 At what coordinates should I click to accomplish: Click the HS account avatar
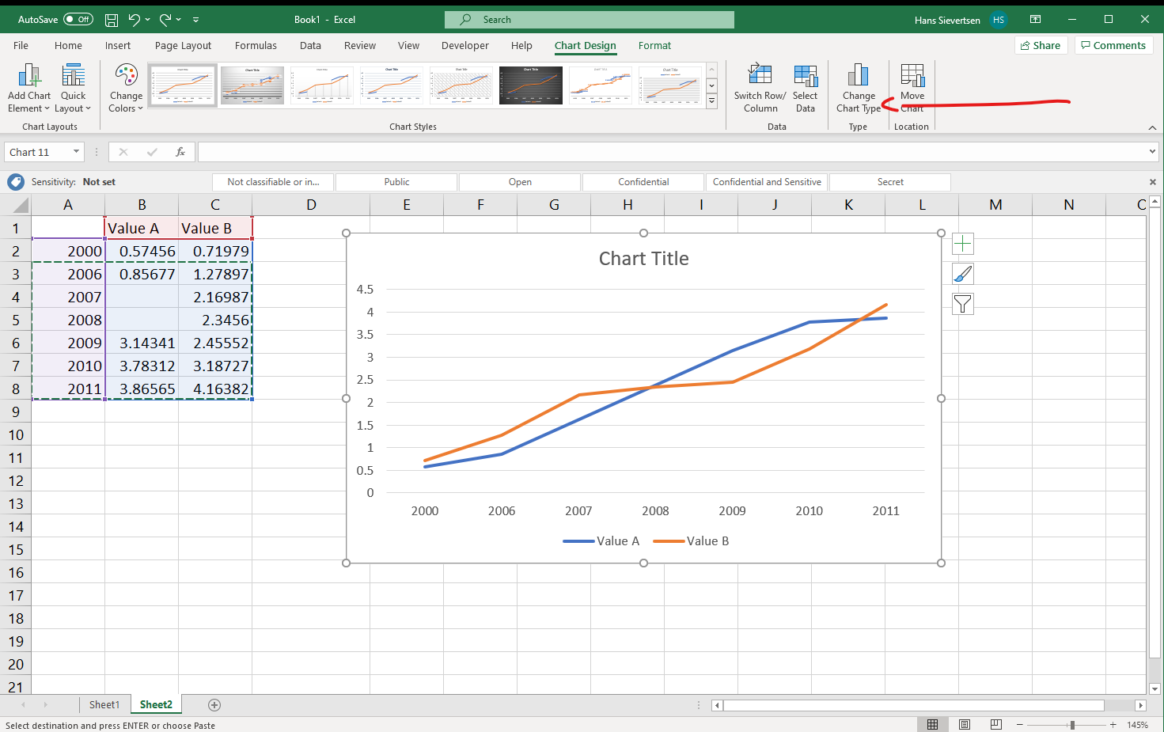(998, 20)
